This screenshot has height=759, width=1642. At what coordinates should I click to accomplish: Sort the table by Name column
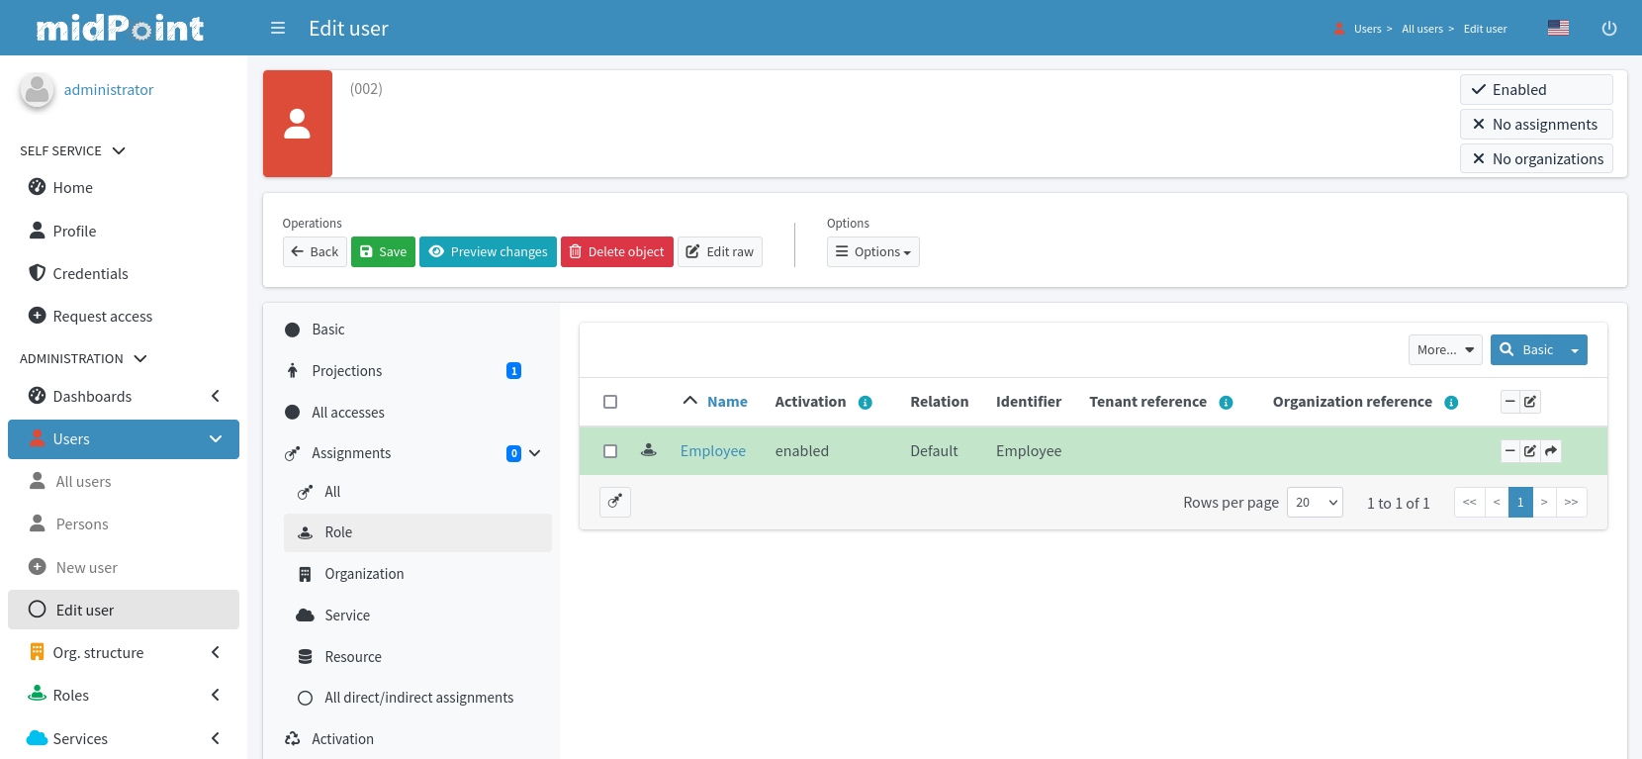tap(727, 402)
